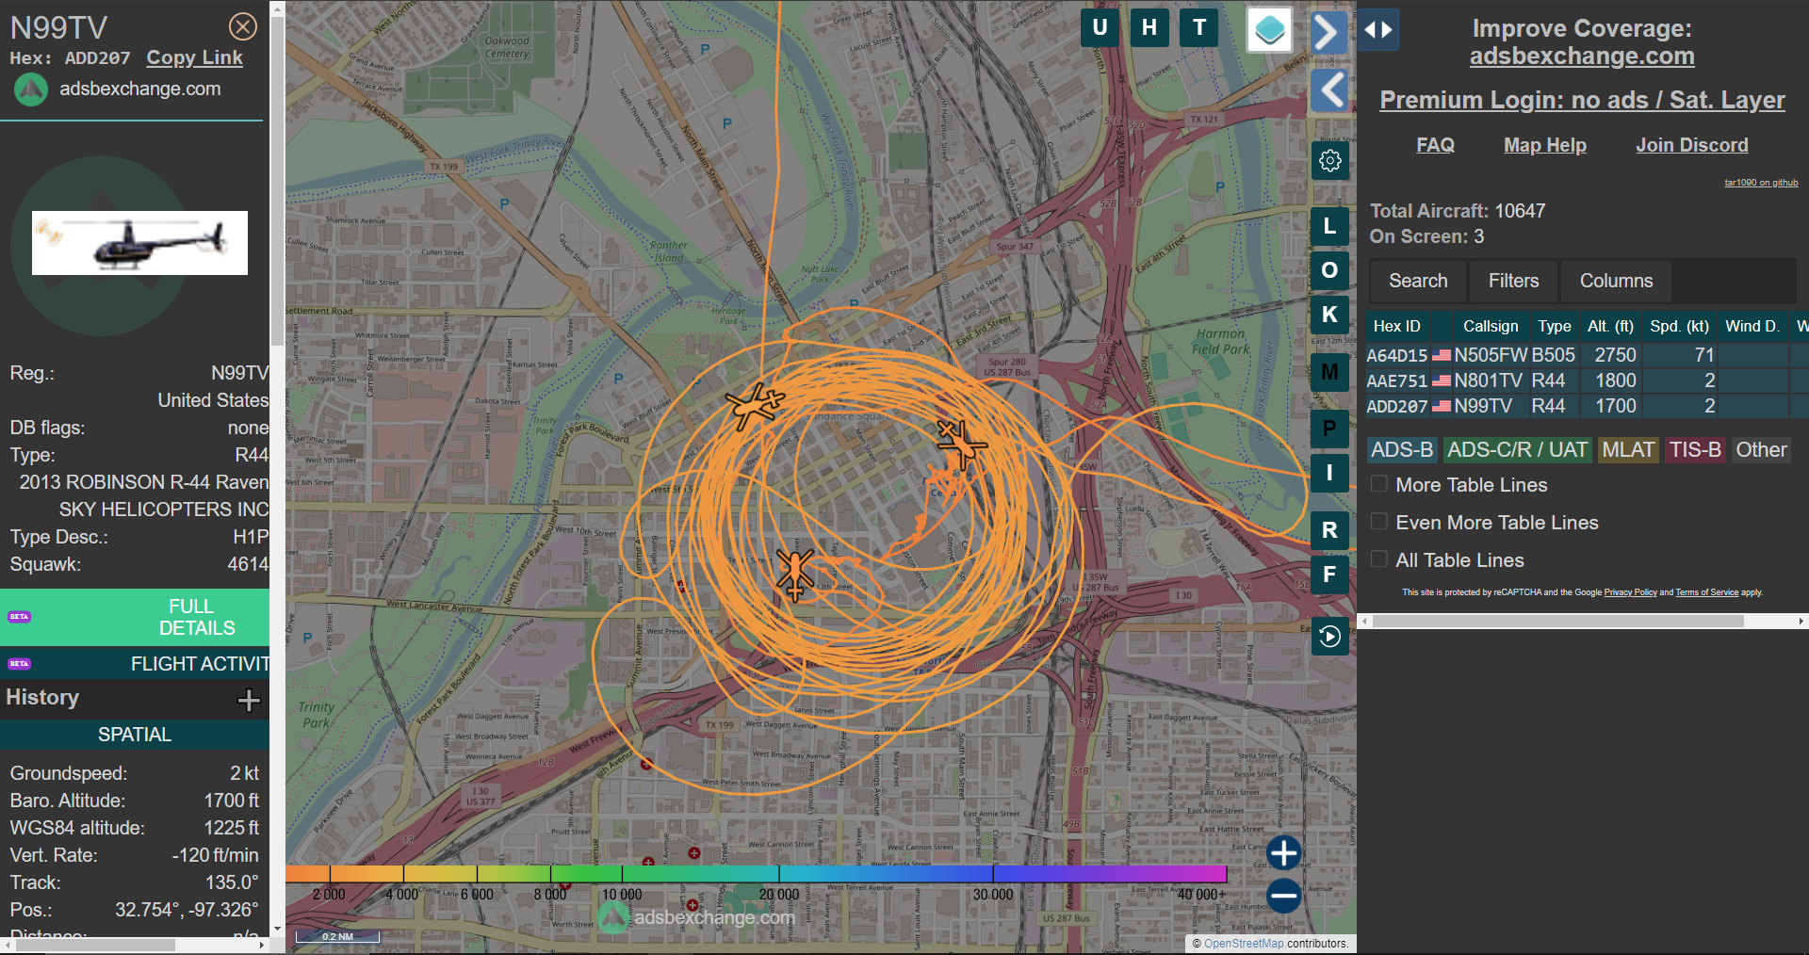Click the T map toggle button

1199,27
